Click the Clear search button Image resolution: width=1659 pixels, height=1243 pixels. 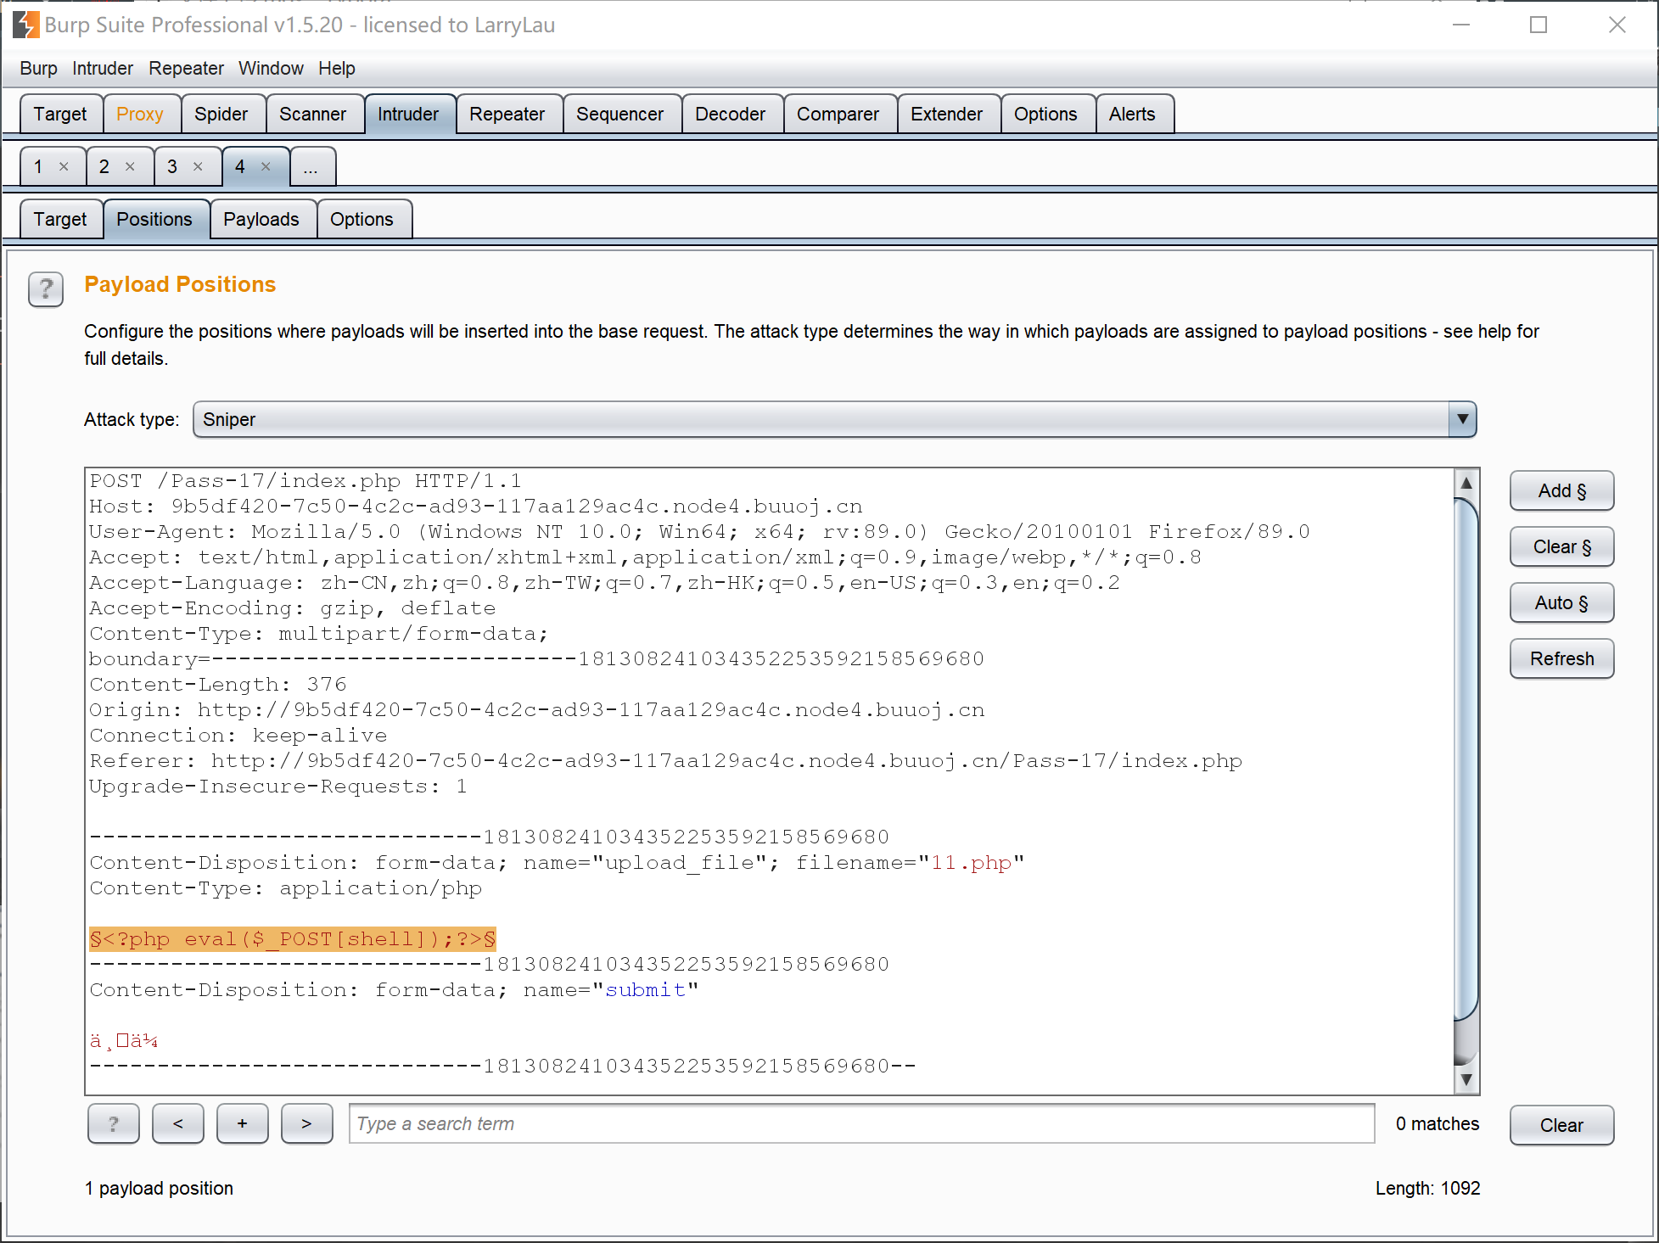tap(1562, 1125)
